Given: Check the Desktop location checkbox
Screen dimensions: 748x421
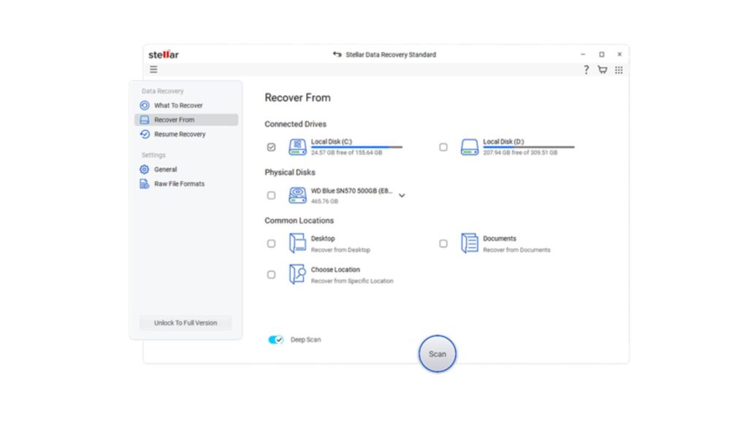Looking at the screenshot, I should tap(271, 244).
